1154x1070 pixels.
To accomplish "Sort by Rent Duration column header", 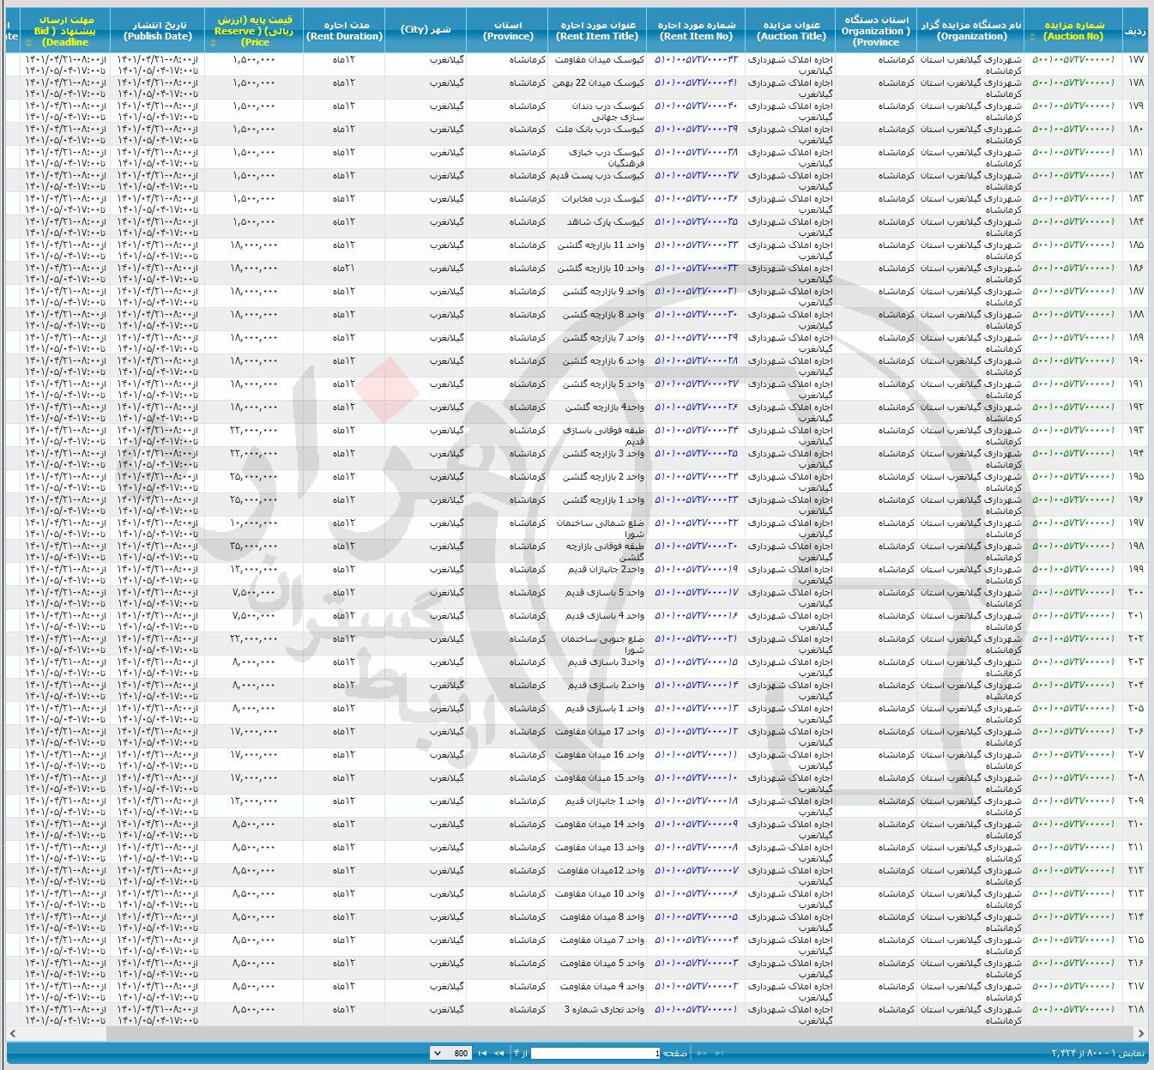I will click(x=344, y=31).
